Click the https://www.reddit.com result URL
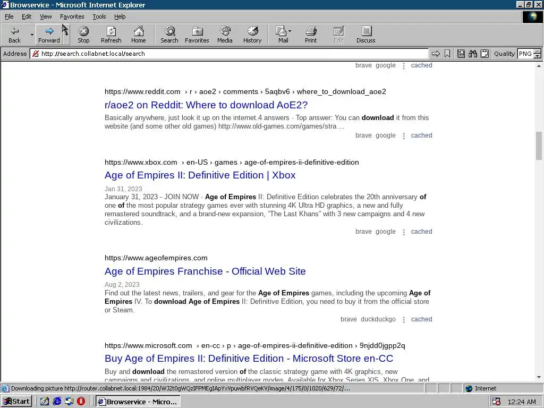The image size is (544, 408). point(142,91)
